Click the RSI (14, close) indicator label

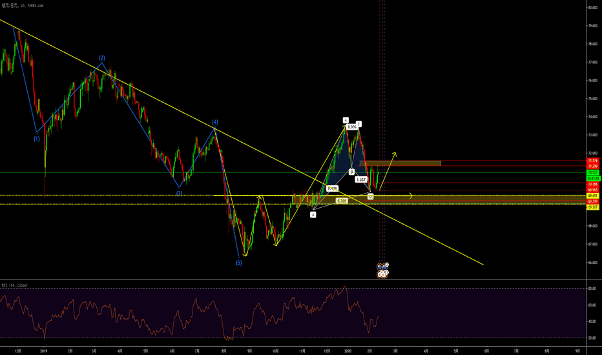coord(13,285)
